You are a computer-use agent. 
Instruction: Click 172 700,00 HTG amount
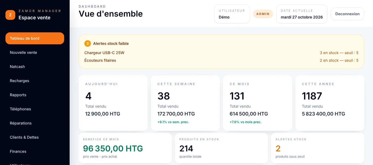coord(176,114)
